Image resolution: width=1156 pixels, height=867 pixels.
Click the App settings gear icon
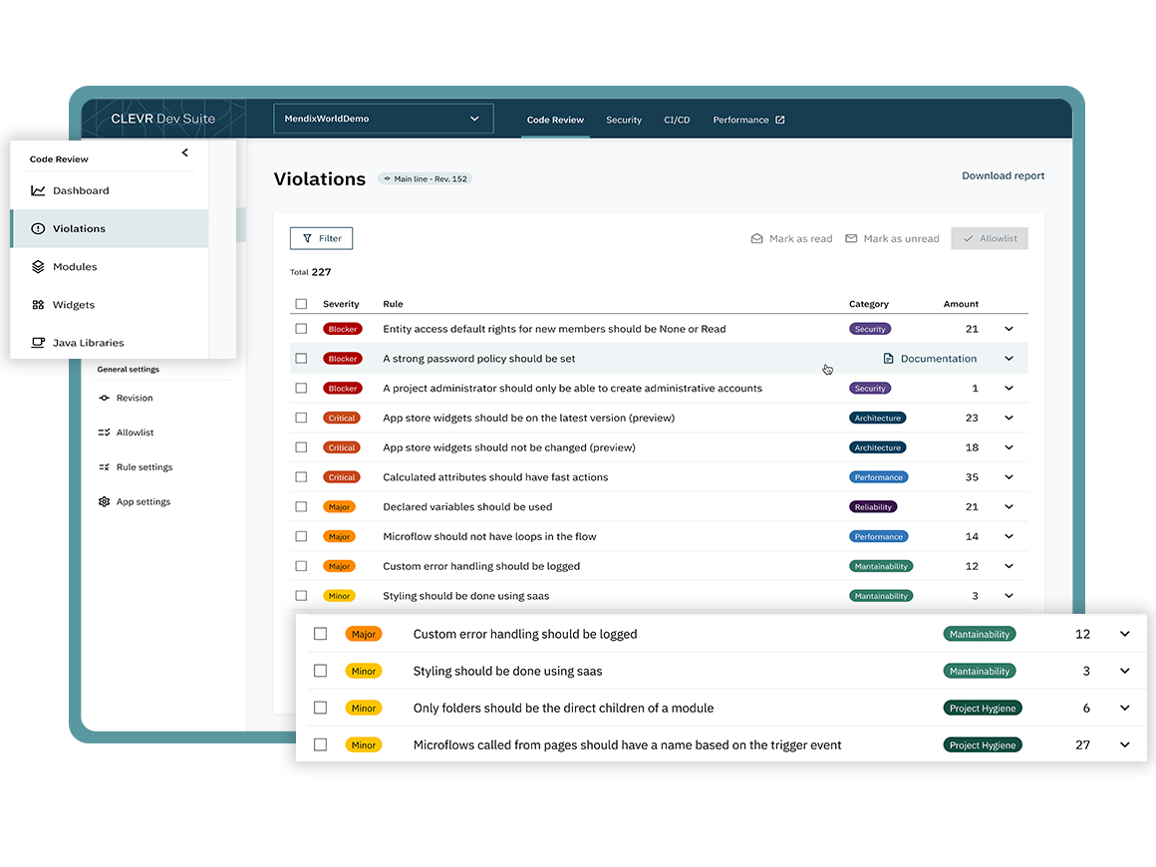pos(104,502)
